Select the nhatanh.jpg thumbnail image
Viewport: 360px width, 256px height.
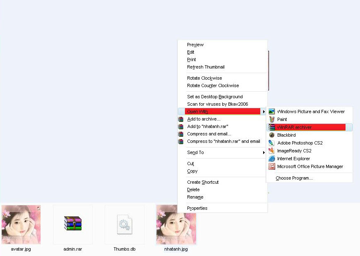click(176, 225)
